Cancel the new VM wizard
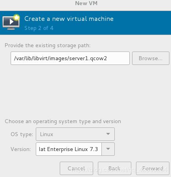171x177 pixels. (76, 168)
